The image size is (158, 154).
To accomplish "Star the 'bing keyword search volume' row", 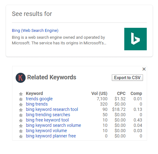I will click(21, 126).
